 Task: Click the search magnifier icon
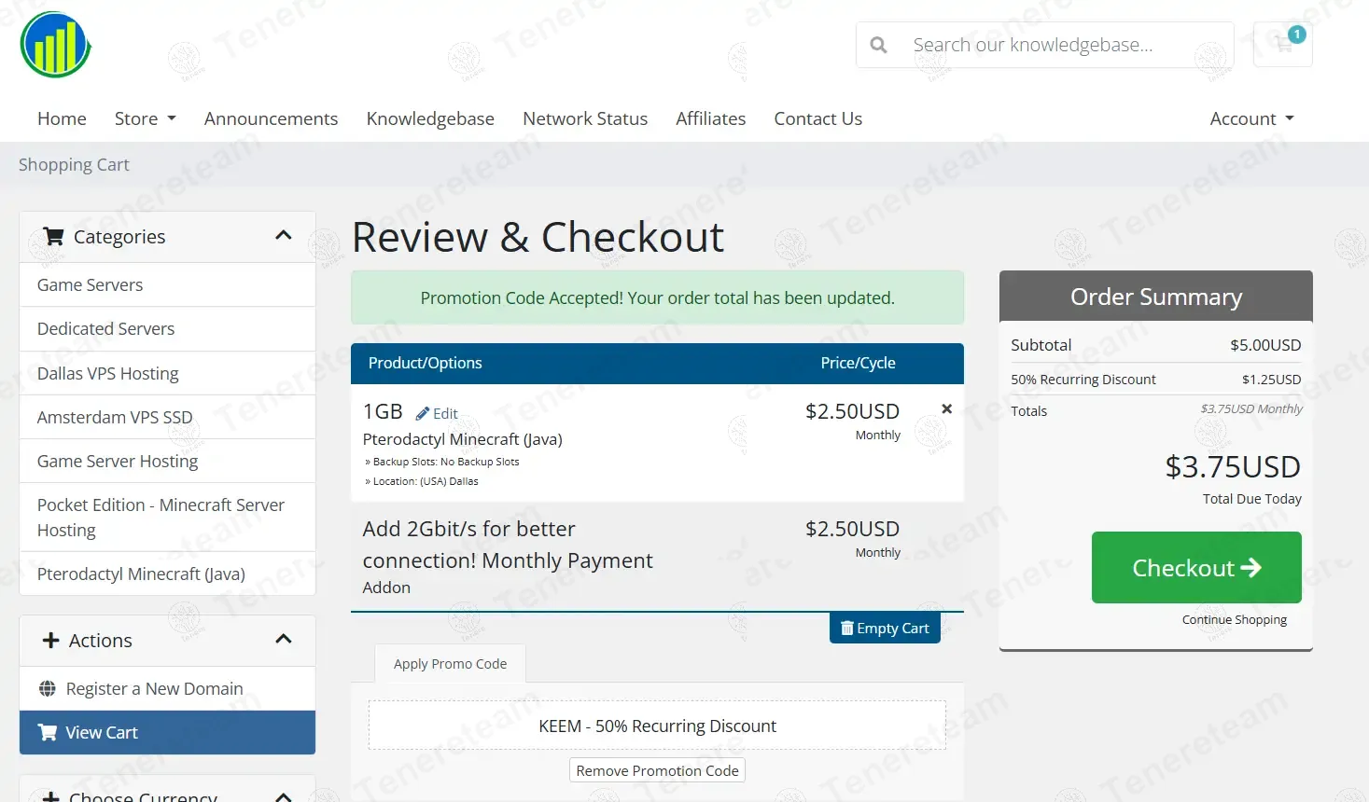878,45
